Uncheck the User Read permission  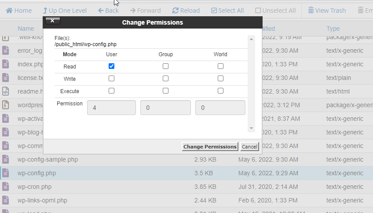click(111, 66)
